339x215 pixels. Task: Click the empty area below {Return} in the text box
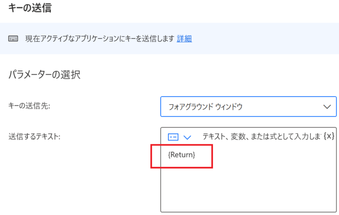point(249,188)
